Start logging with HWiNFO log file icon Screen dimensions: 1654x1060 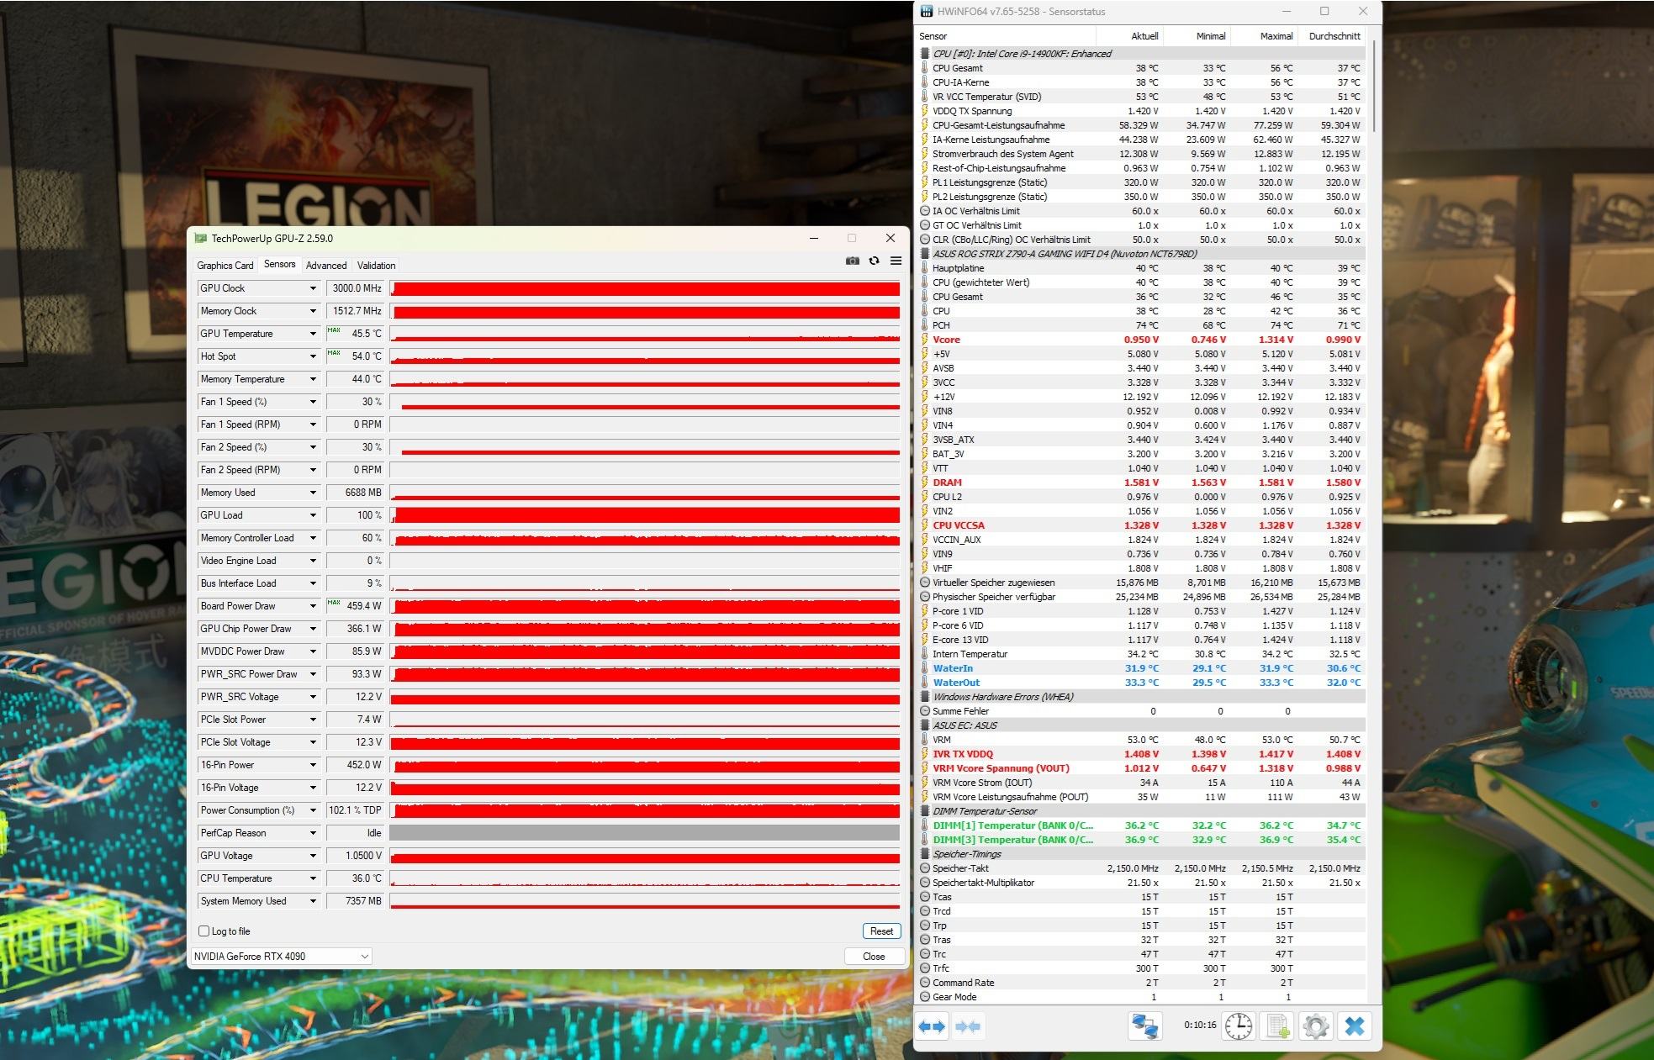coord(1278,1026)
